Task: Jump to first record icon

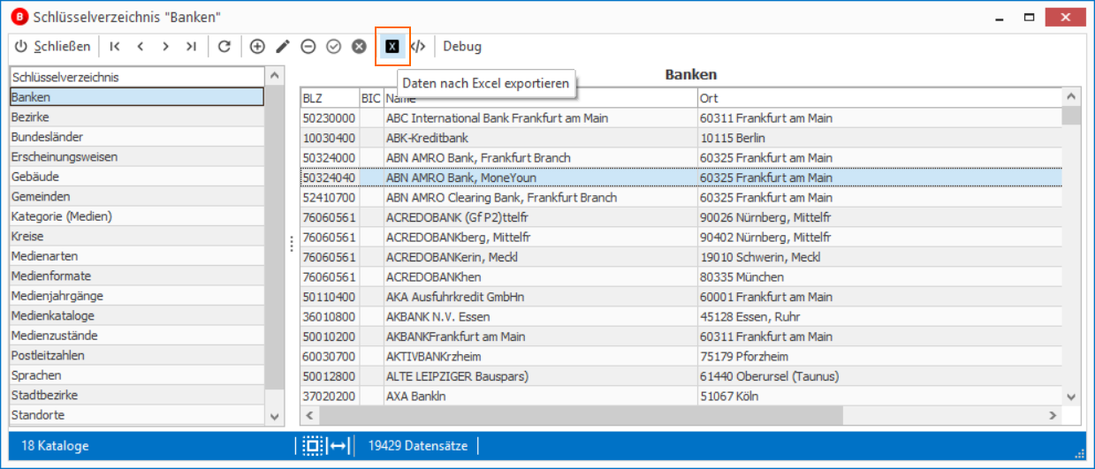Action: [x=115, y=46]
